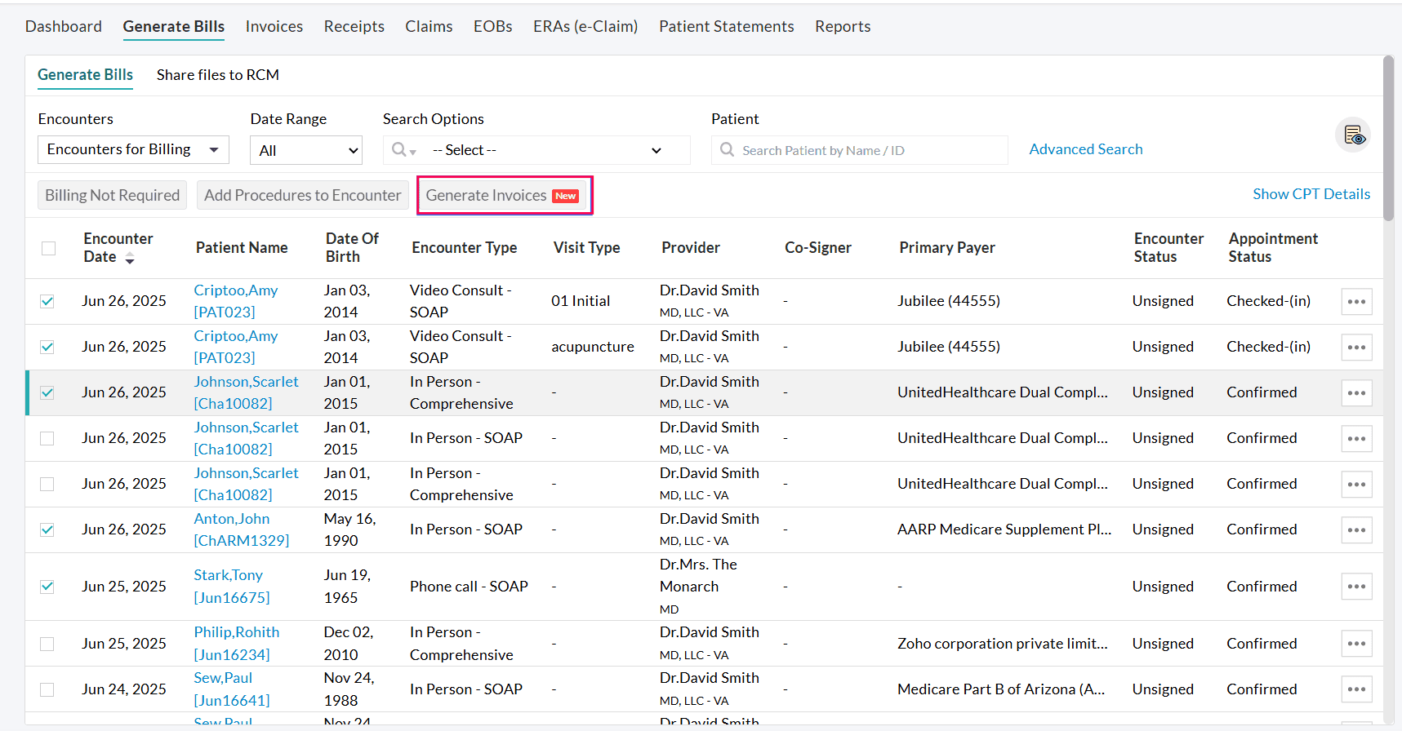Open the Reports tab
1402x731 pixels.
tap(843, 26)
